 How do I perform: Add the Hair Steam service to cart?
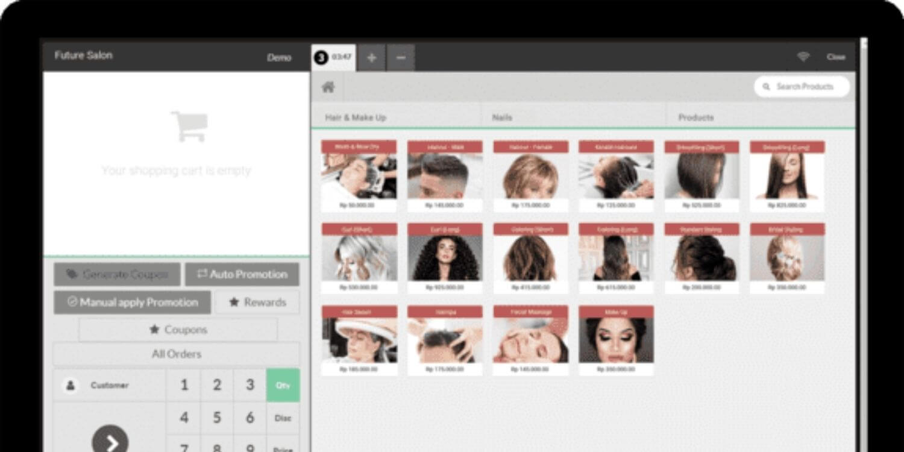[359, 341]
